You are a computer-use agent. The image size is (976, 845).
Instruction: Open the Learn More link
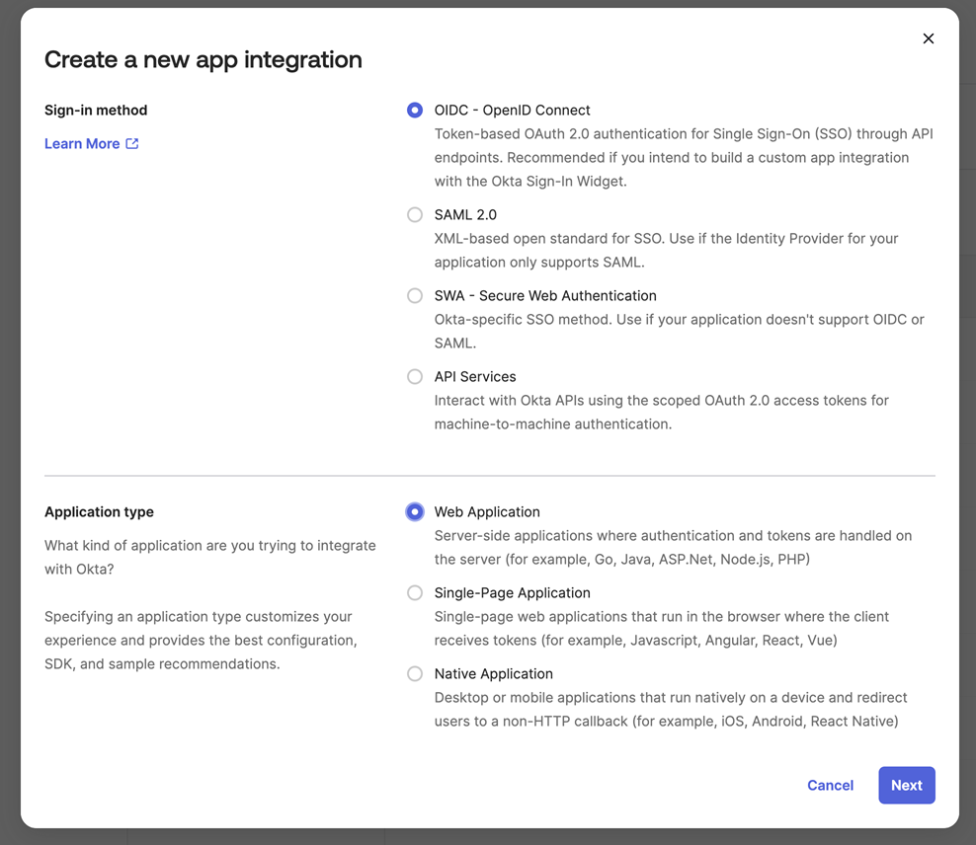point(82,144)
